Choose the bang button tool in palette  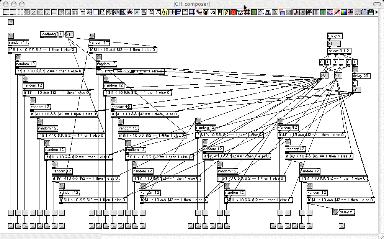(26, 12)
